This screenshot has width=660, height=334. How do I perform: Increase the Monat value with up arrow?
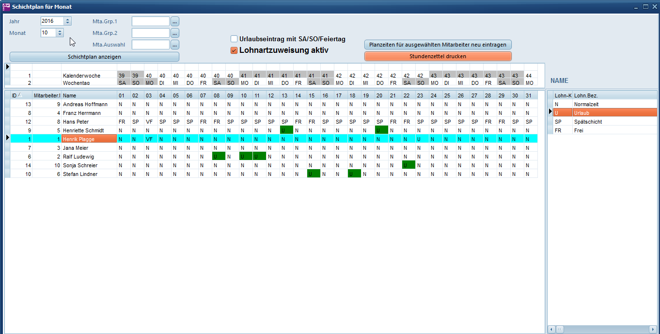[60, 31]
